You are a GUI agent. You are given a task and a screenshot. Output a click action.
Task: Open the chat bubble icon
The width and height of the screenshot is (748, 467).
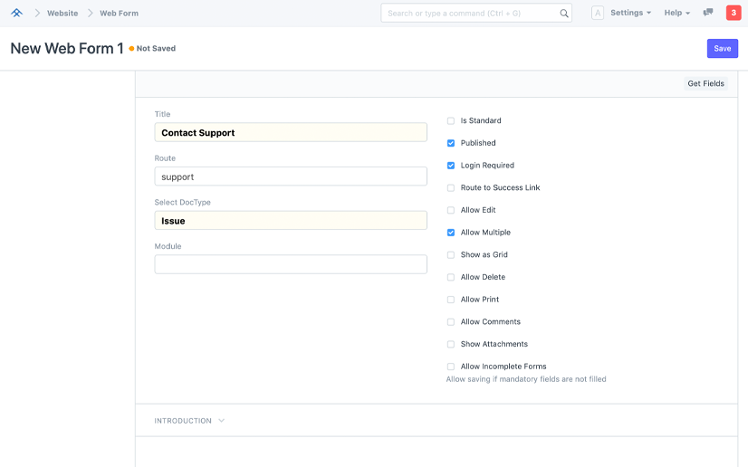coord(708,13)
